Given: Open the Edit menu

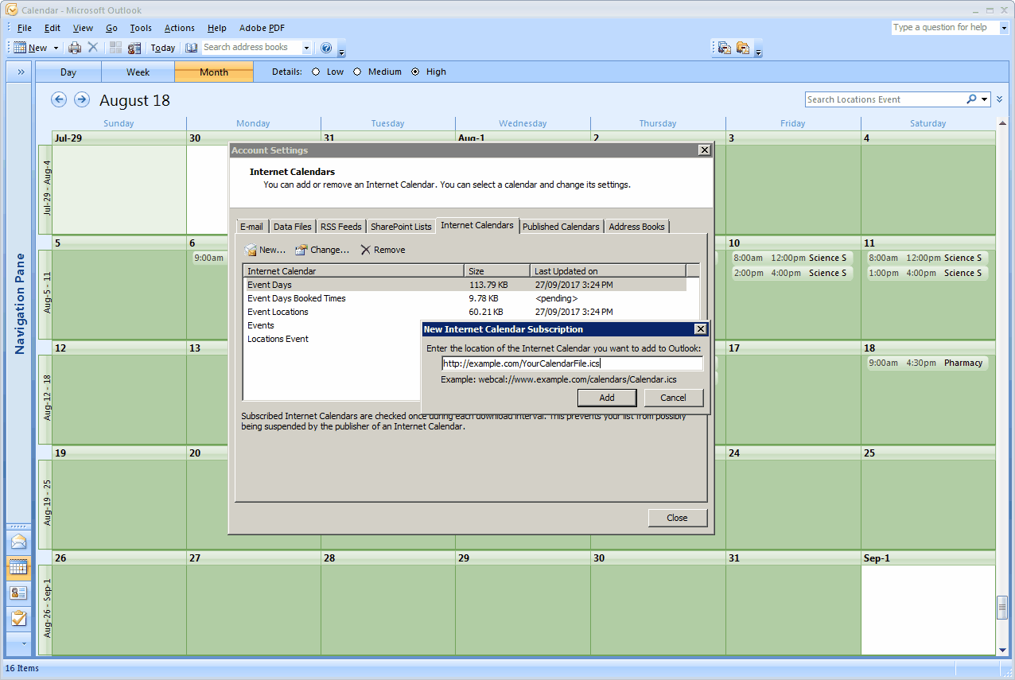Looking at the screenshot, I should pyautogui.click(x=52, y=28).
